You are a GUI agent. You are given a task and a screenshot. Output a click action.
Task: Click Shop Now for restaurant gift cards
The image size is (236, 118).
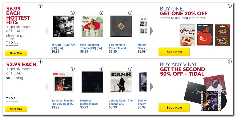point(174,52)
